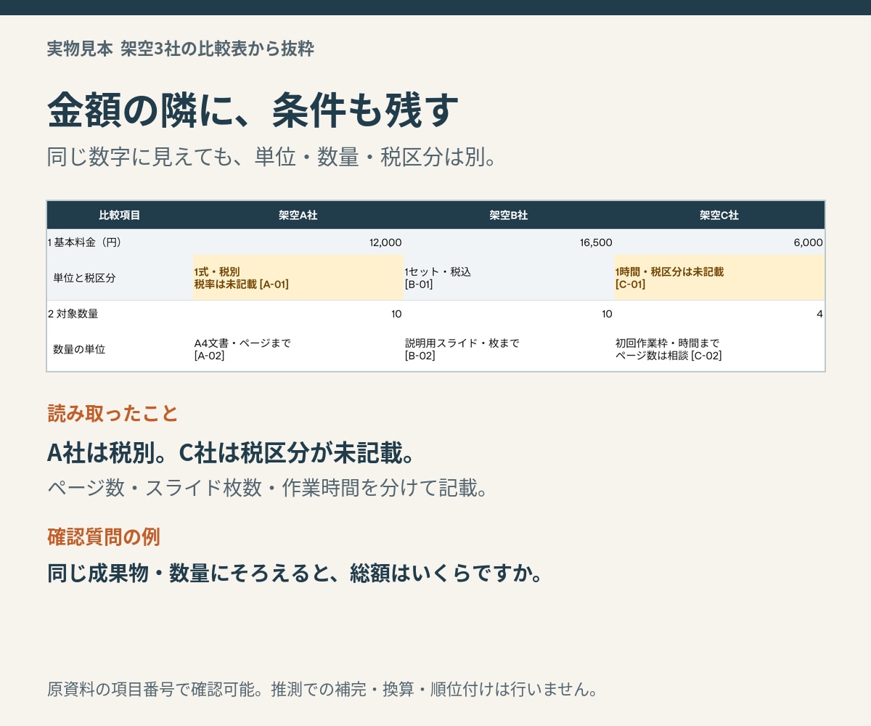The width and height of the screenshot is (871, 726).
Task: Select the '2 対象数量' row label
Action: [x=73, y=314]
